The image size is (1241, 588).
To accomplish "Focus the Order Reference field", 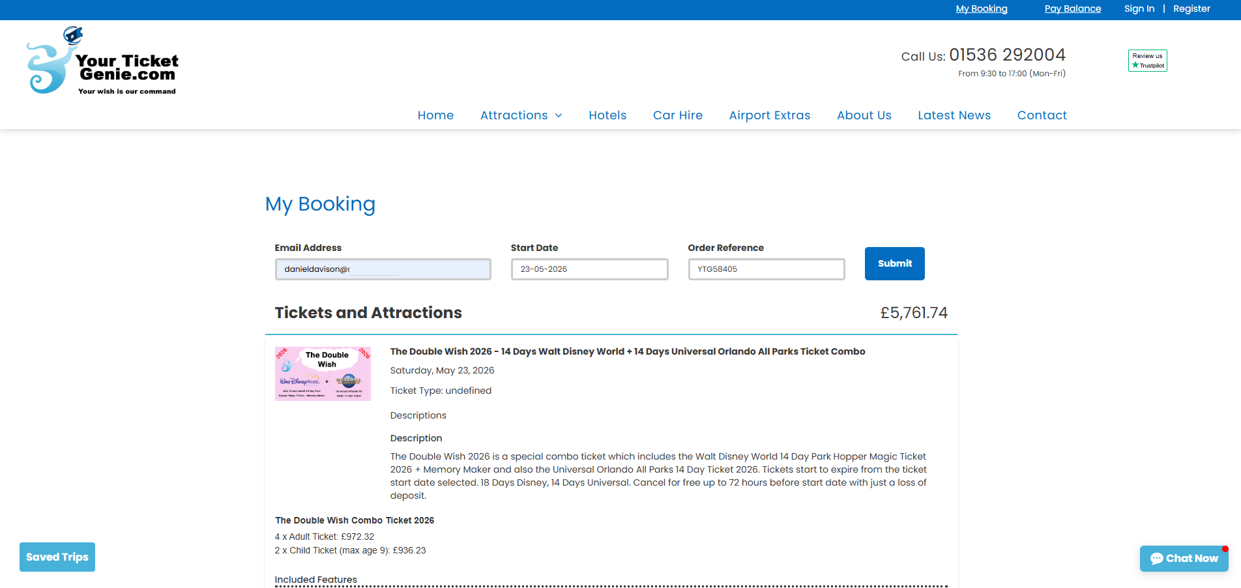I will click(x=766, y=269).
